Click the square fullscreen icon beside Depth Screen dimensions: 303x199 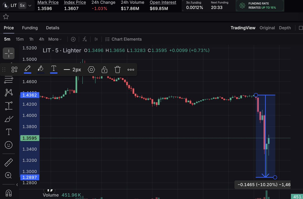[301, 28]
